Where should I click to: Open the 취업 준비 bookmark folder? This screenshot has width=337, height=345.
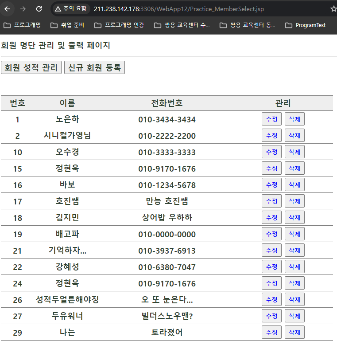(67, 25)
